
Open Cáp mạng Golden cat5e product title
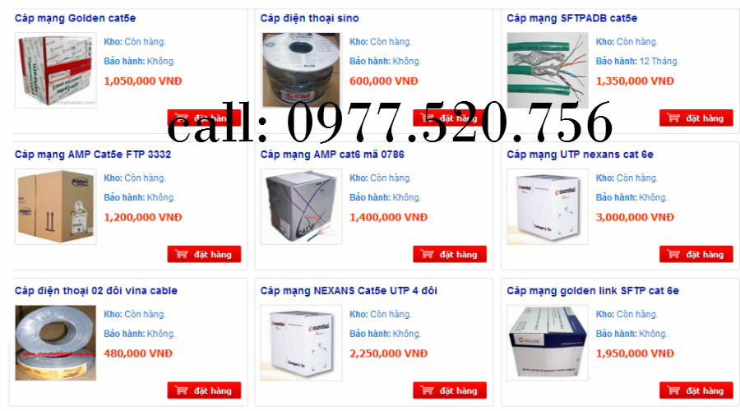(x=75, y=18)
